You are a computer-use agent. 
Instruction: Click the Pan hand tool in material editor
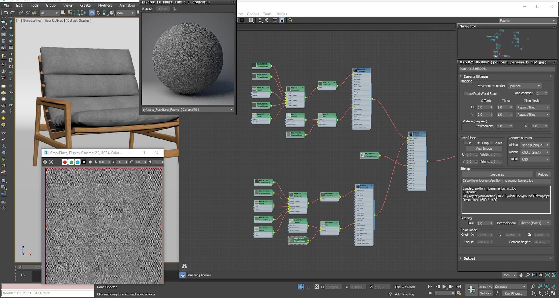(x=521, y=275)
